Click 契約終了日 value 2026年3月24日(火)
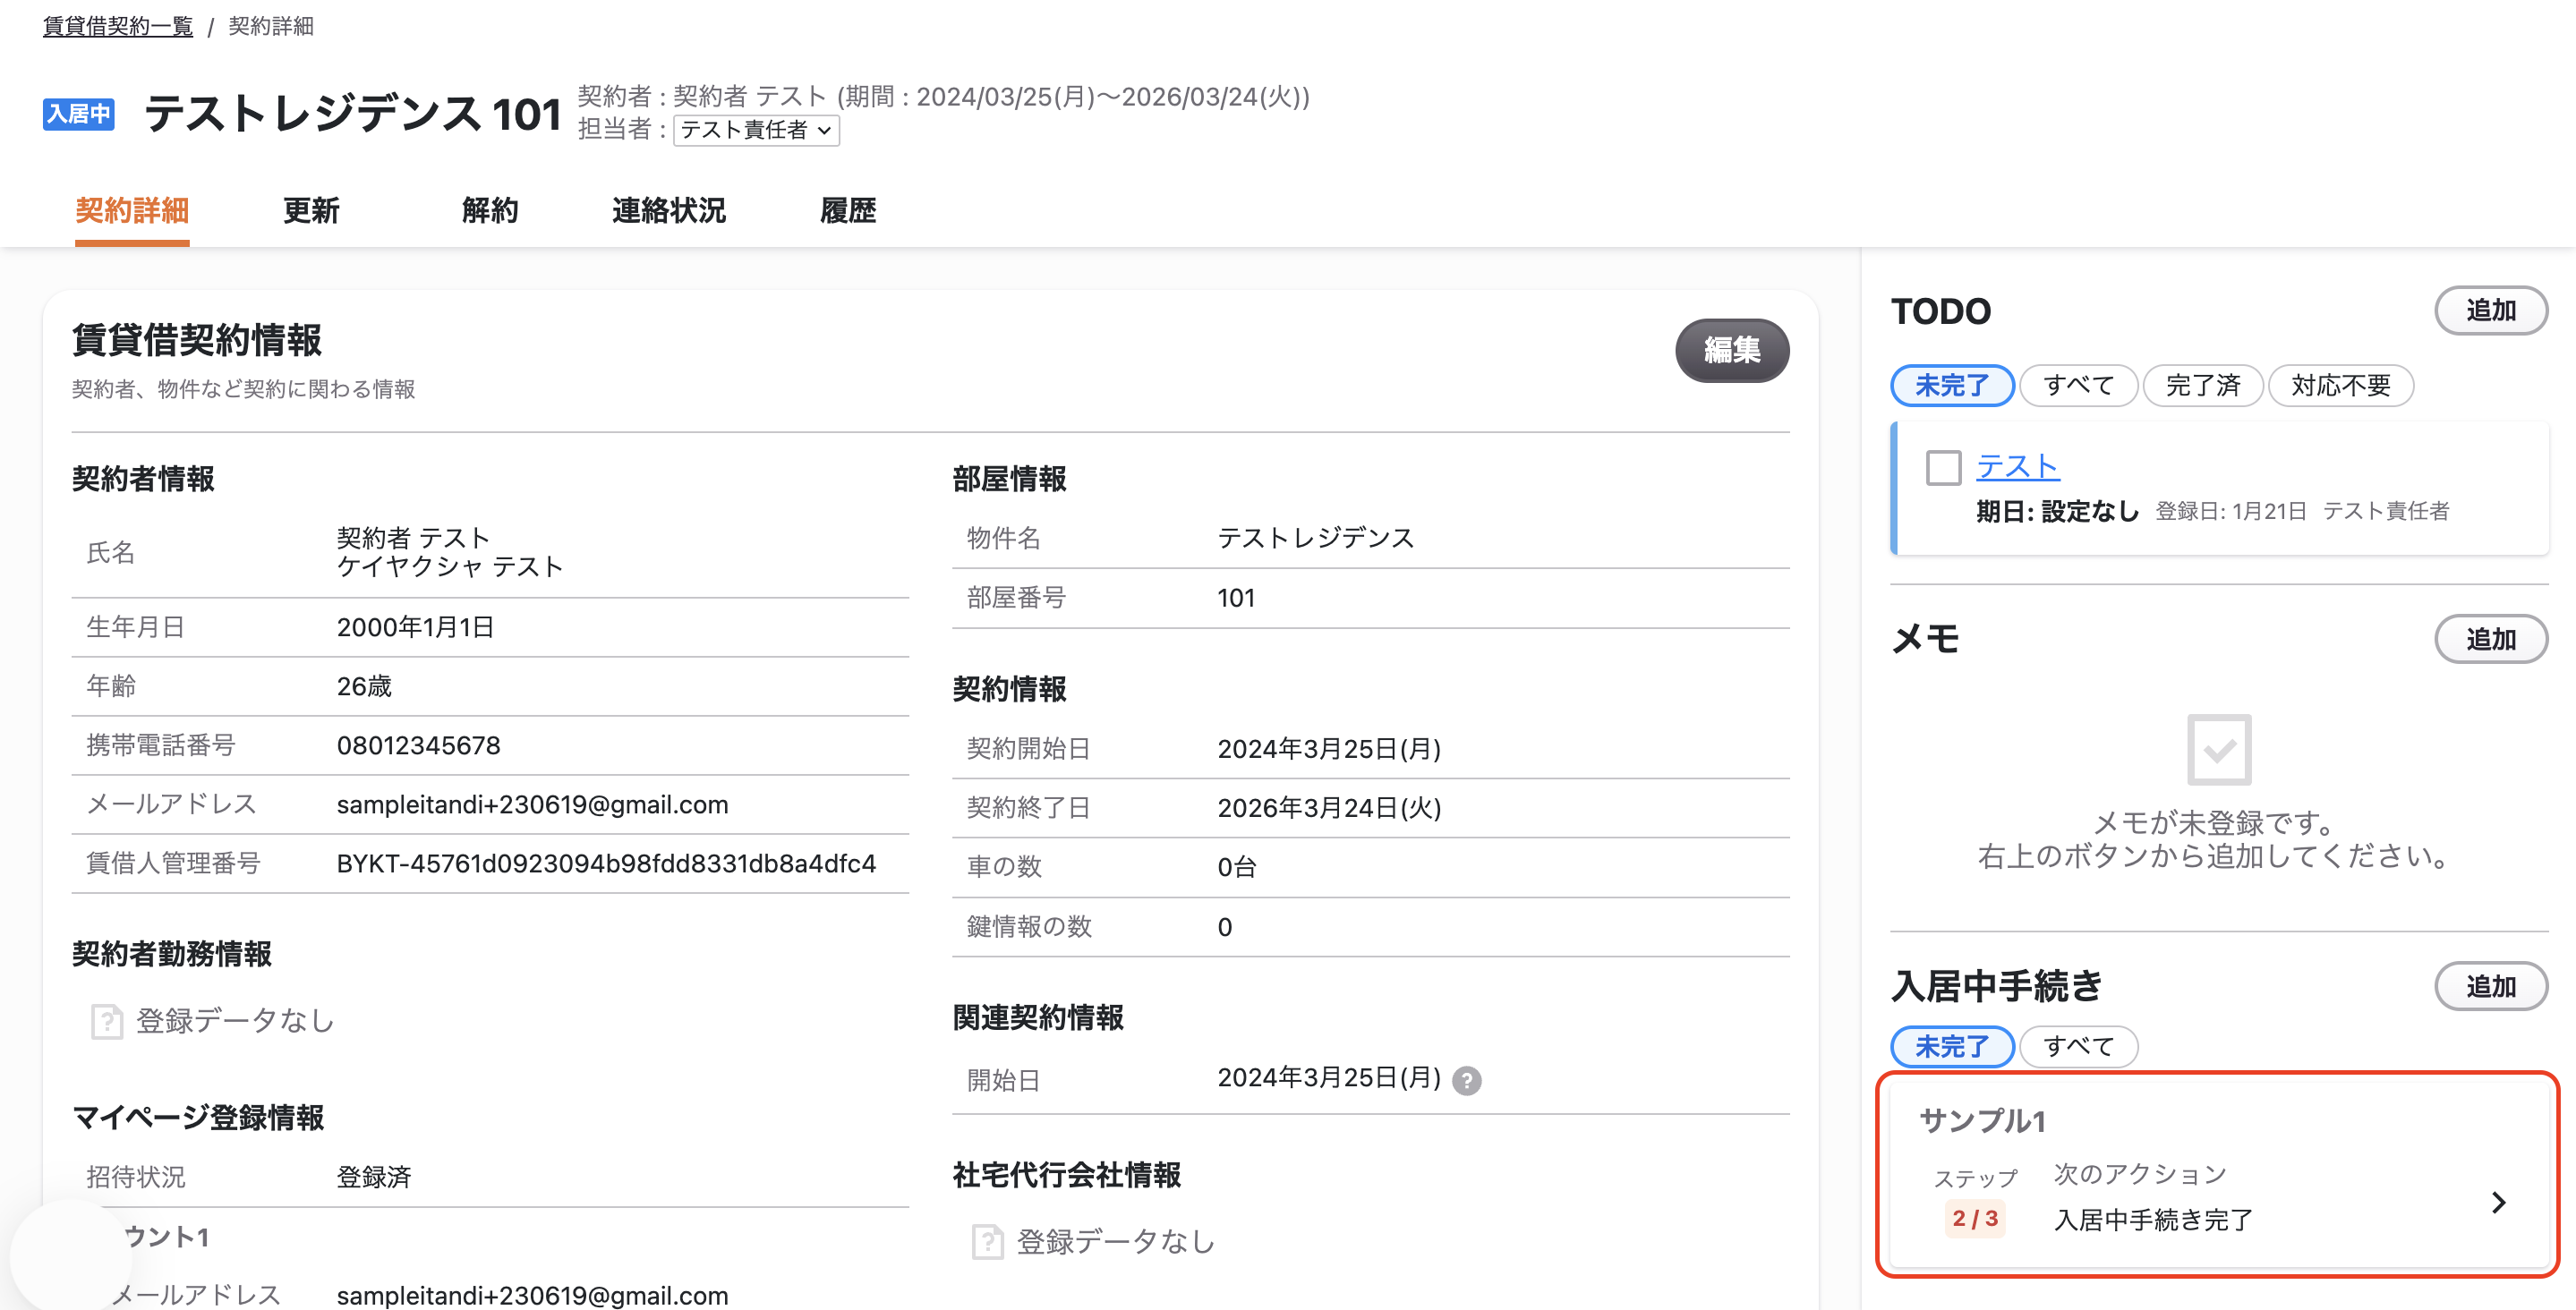 (1329, 808)
